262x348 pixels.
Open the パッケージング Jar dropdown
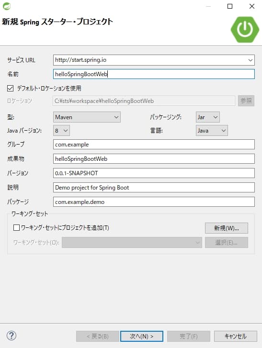(207, 117)
